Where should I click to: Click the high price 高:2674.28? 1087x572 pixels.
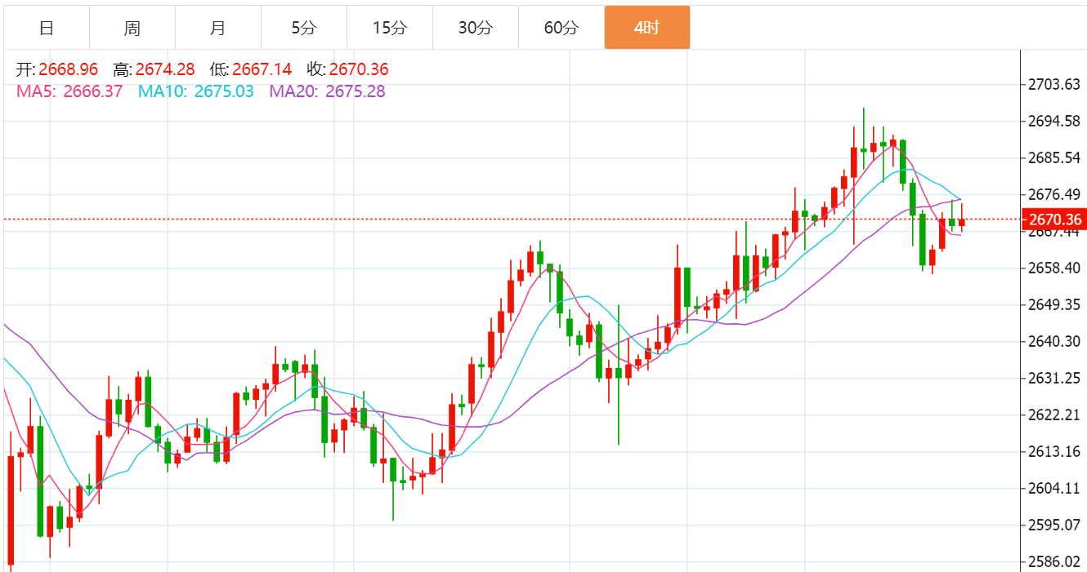coord(154,70)
